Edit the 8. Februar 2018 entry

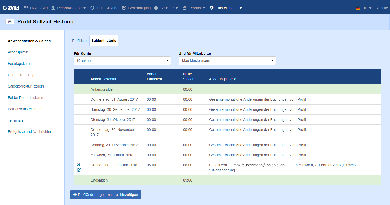pos(79,170)
